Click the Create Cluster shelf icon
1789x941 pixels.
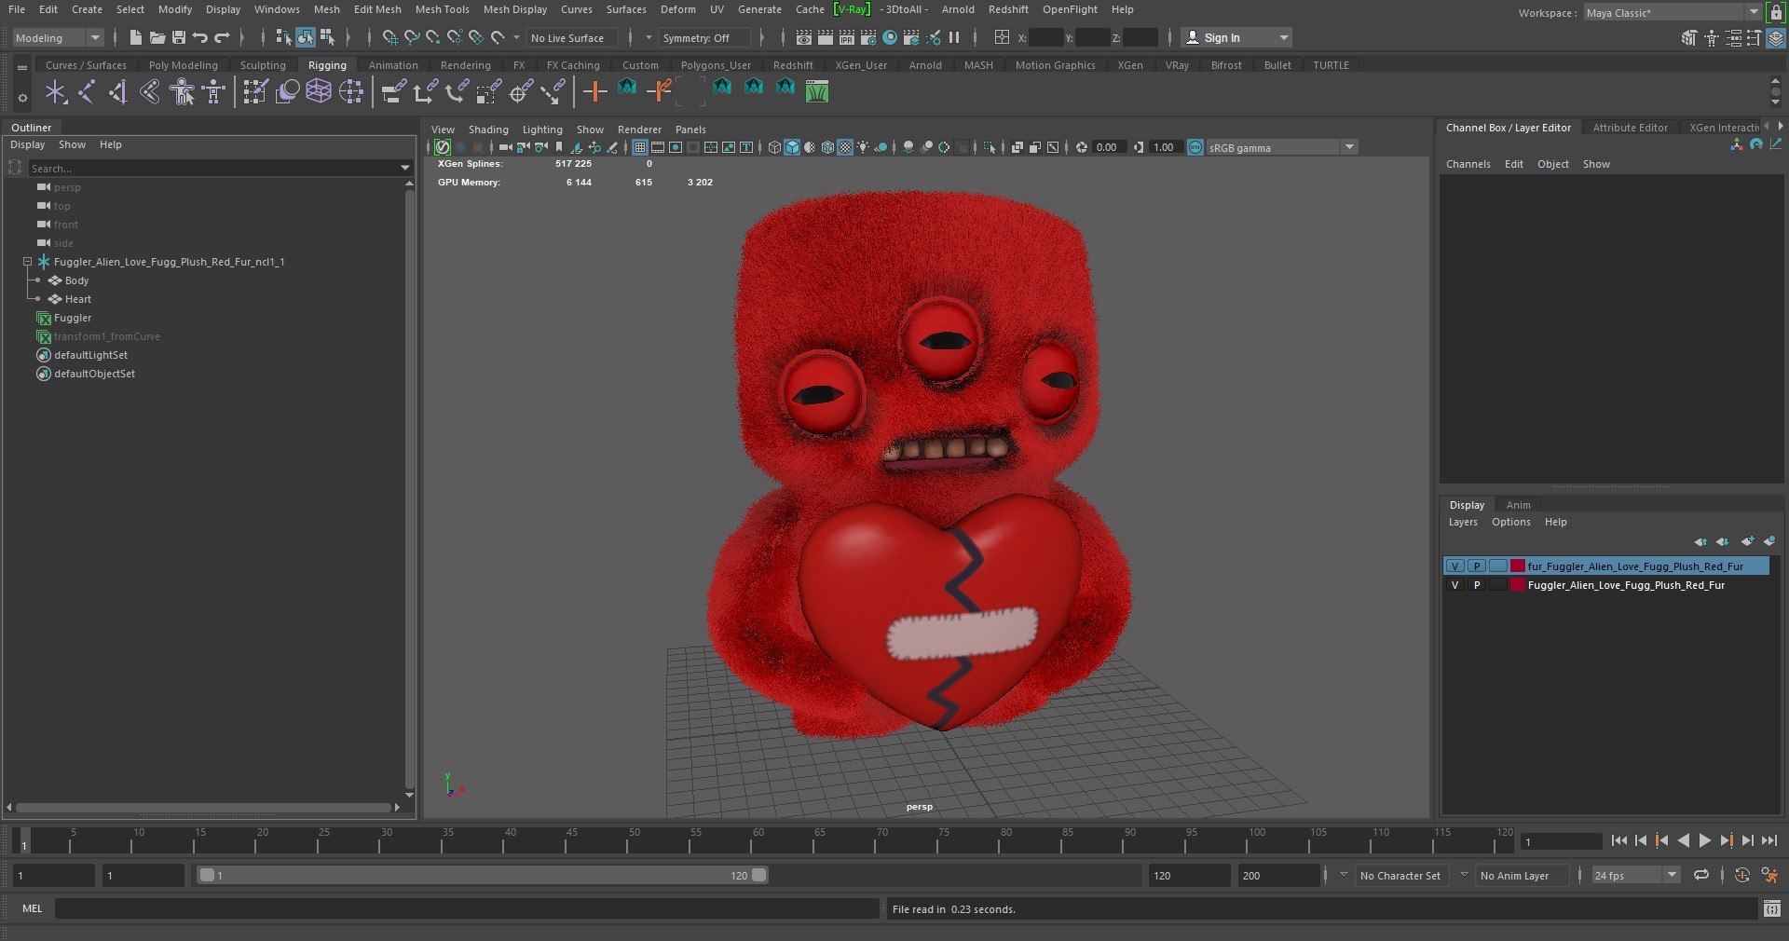click(x=351, y=91)
